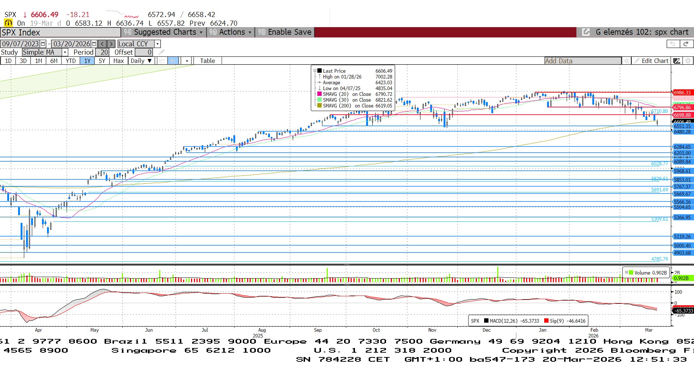
Task: Open the pop-out window icon
Action: [585, 32]
